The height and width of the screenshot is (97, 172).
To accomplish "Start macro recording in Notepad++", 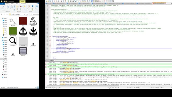I will pos(105,1).
